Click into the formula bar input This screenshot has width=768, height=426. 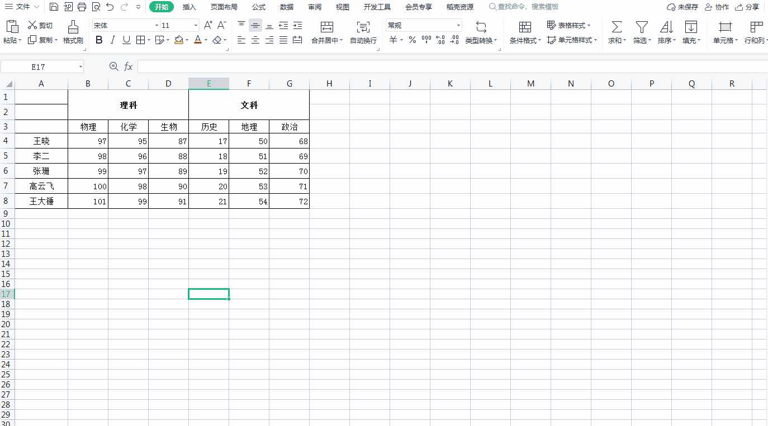point(452,66)
